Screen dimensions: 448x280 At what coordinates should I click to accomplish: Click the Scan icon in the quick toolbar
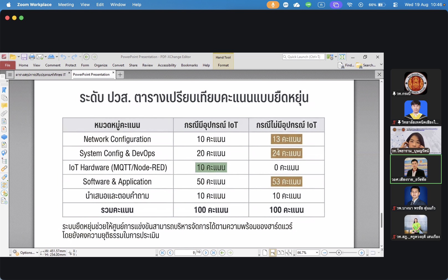(51, 57)
